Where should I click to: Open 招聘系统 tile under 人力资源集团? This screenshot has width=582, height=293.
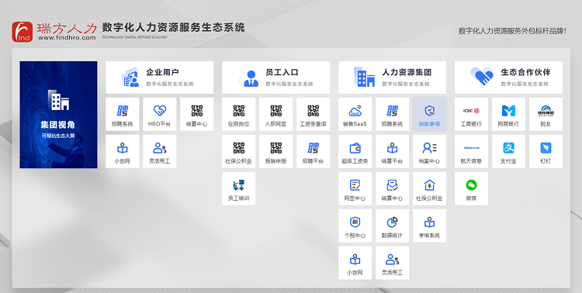[393, 114]
